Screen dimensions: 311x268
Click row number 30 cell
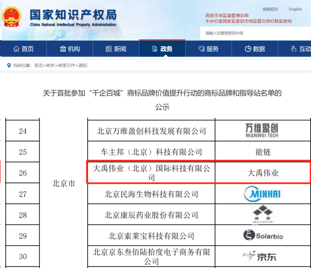tap(23, 257)
